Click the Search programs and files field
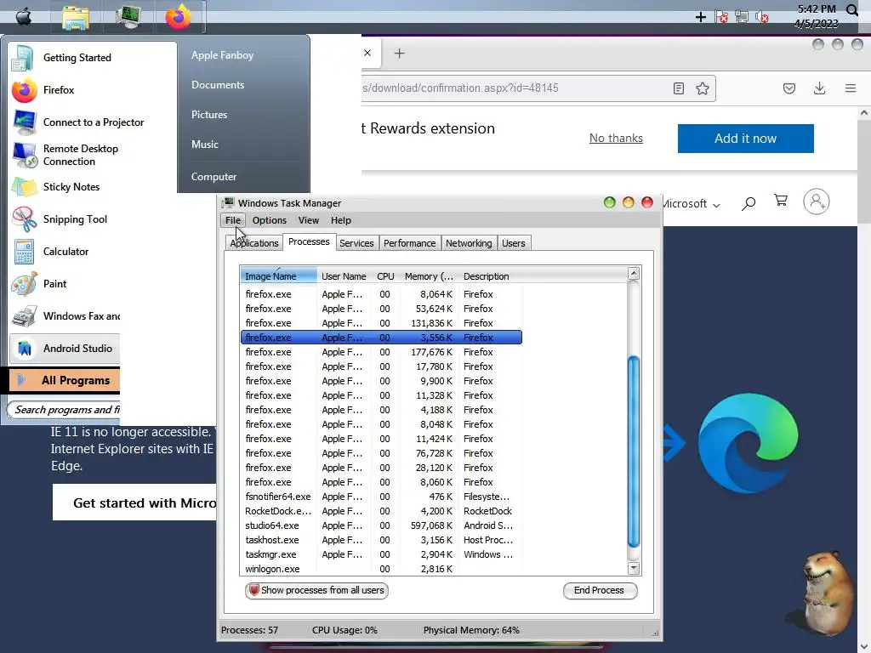The image size is (871, 653). click(65, 410)
